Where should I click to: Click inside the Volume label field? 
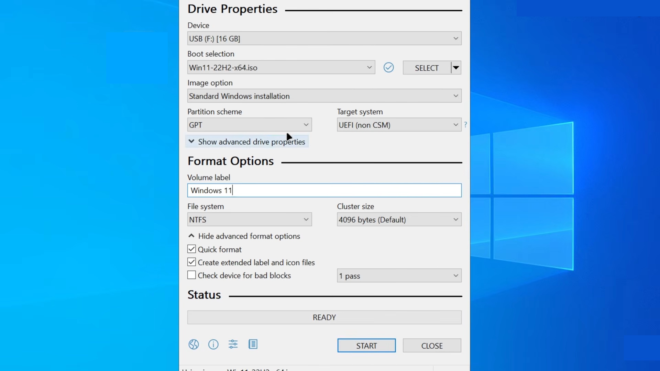click(x=324, y=190)
